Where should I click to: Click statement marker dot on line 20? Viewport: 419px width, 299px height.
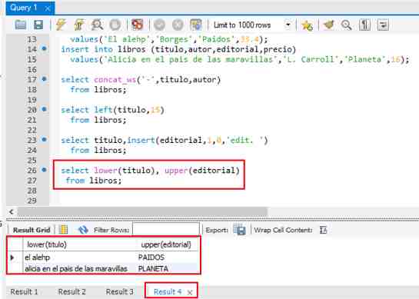44,109
